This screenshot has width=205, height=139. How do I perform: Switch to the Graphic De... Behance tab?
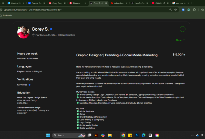tap(37, 3)
